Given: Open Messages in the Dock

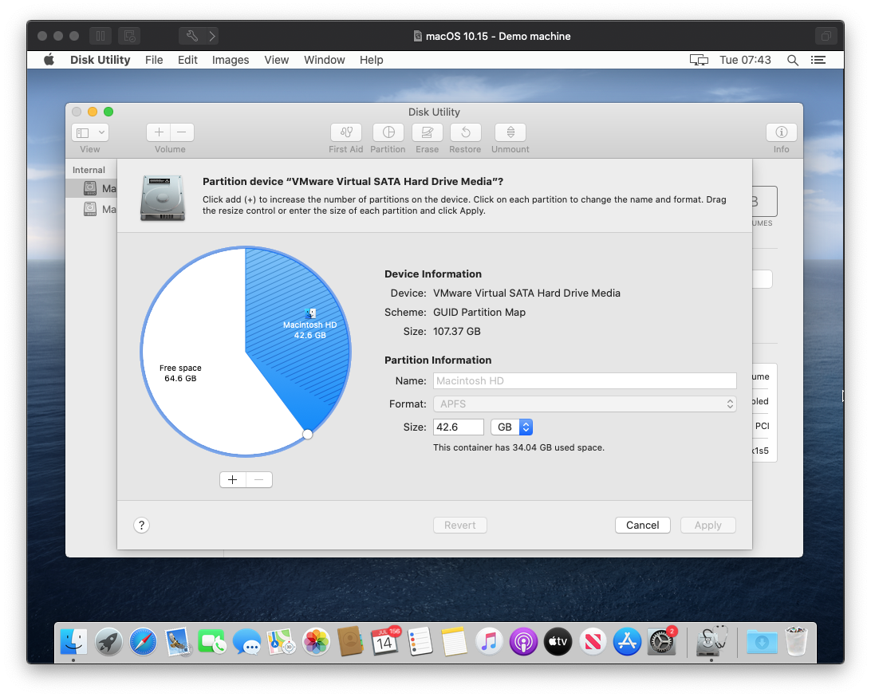Looking at the screenshot, I should point(246,642).
